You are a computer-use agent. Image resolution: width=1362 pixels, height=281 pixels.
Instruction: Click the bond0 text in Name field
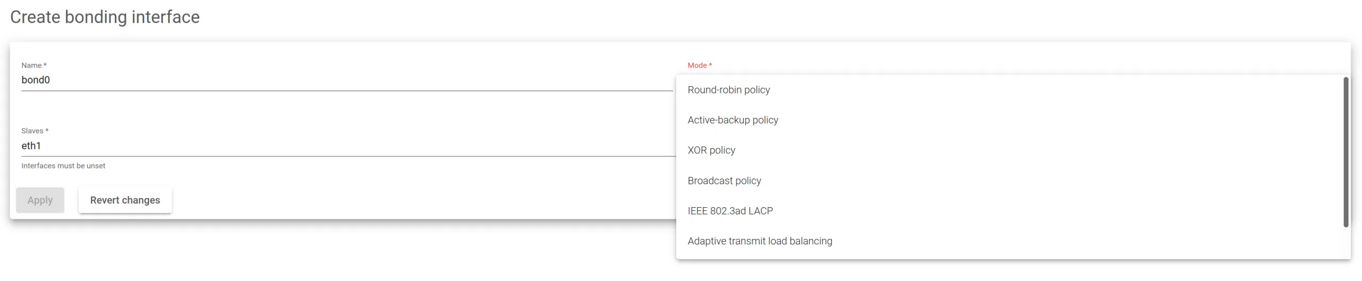click(36, 80)
